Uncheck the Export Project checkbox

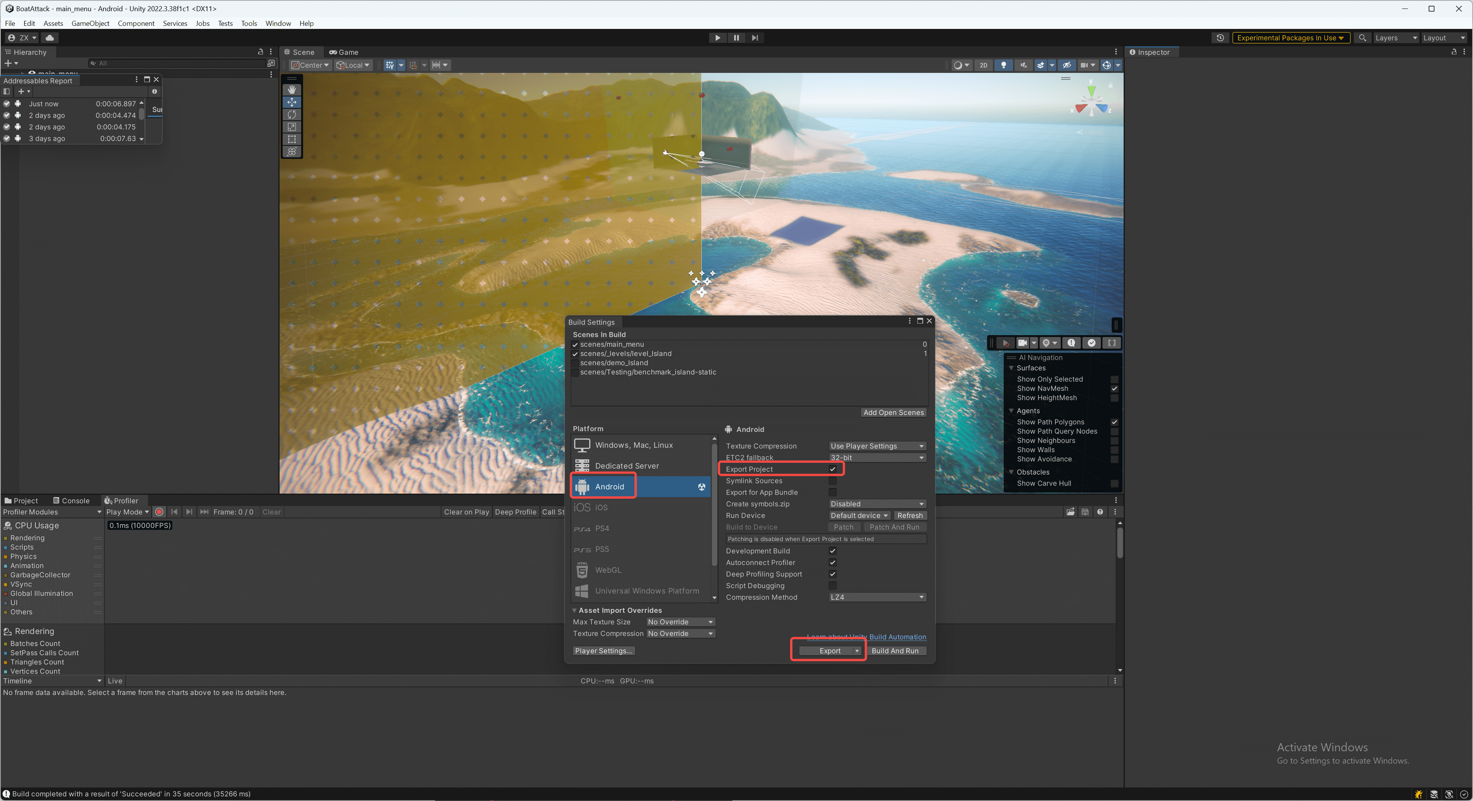click(x=833, y=469)
